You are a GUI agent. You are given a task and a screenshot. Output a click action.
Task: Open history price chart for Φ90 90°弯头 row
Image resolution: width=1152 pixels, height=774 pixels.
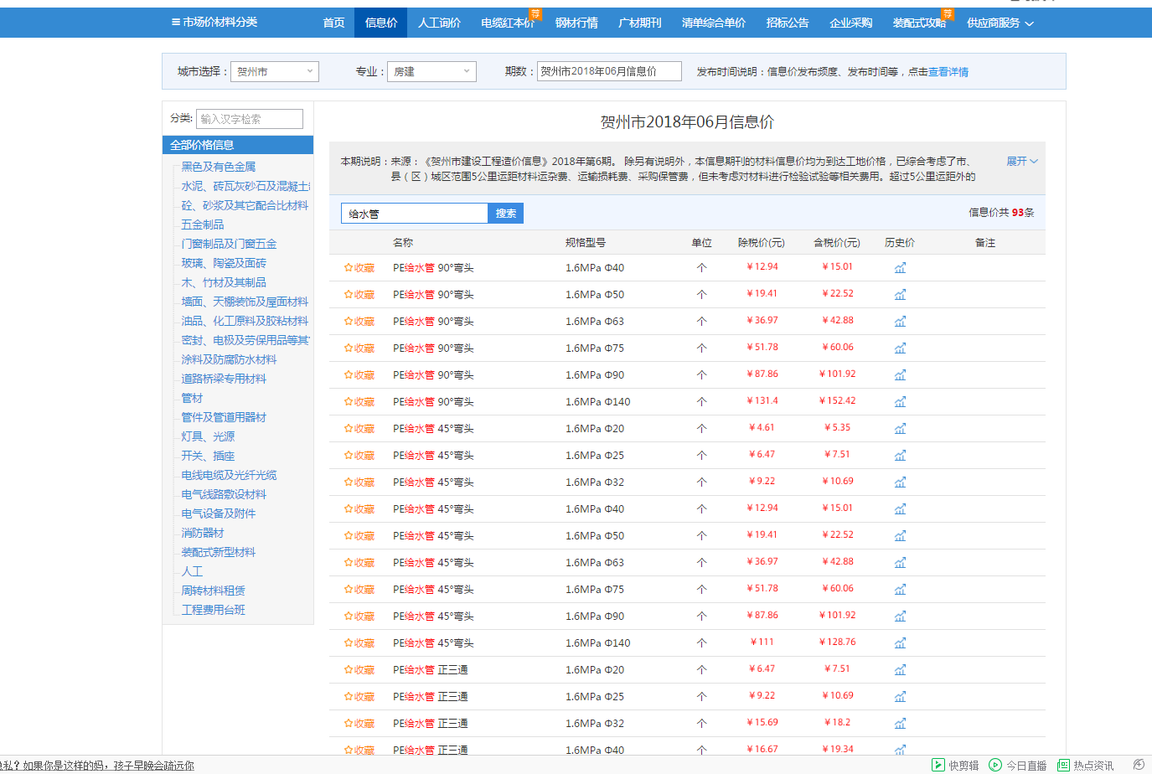tap(900, 375)
